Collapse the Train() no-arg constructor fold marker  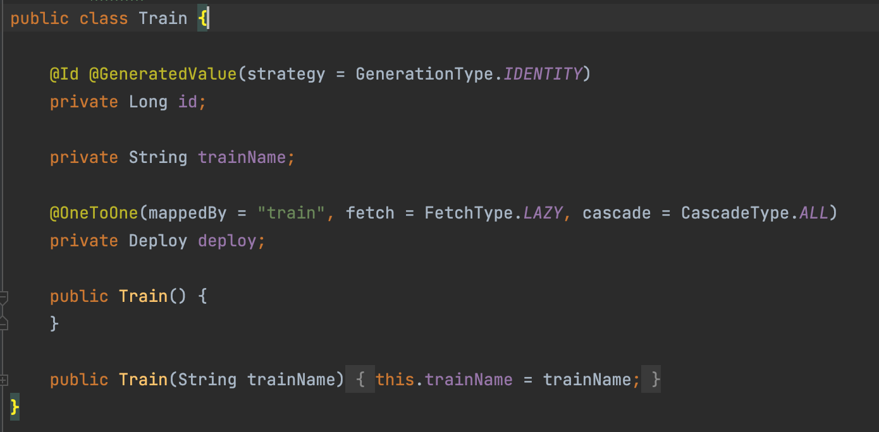(x=3, y=296)
